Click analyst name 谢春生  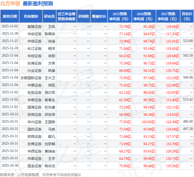tap(50, 100)
